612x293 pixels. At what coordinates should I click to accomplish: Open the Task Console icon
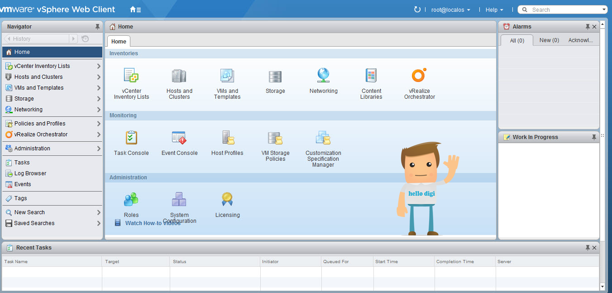point(131,138)
